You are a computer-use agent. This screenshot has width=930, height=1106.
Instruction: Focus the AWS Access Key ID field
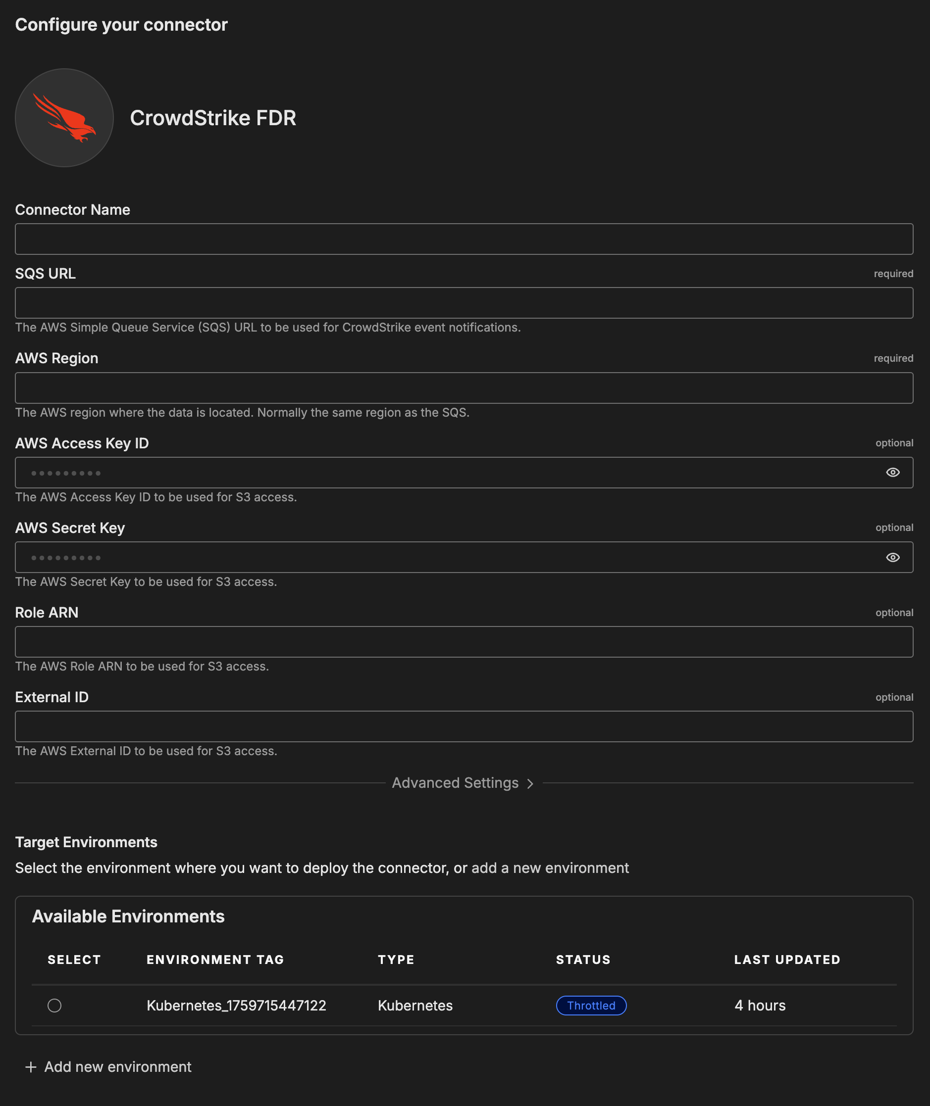(x=448, y=472)
